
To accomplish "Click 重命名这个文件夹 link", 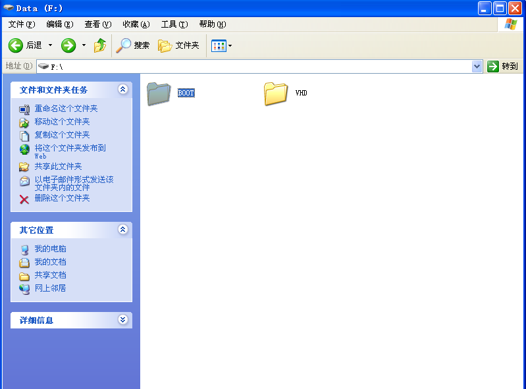I will pyautogui.click(x=66, y=109).
